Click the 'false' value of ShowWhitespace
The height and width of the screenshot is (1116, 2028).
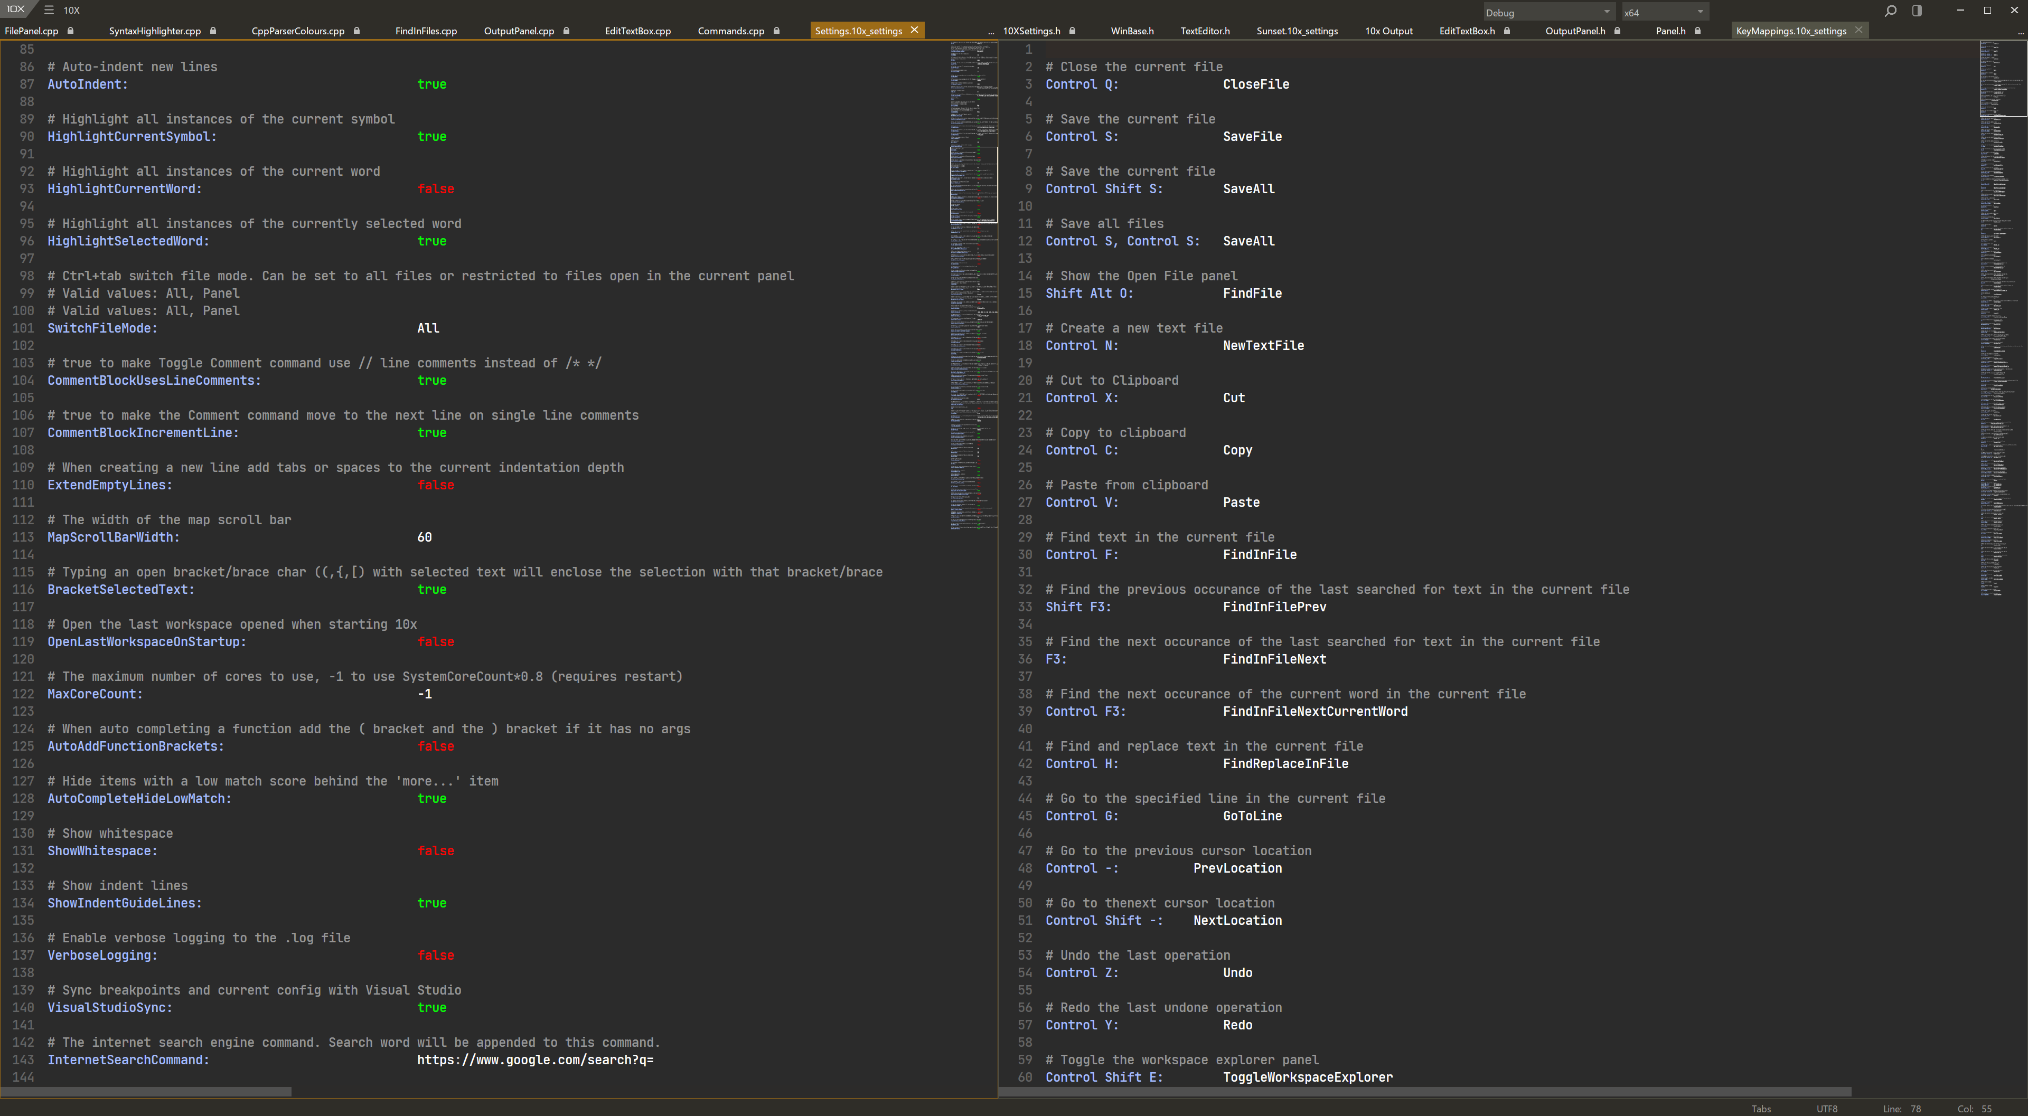coord(435,851)
